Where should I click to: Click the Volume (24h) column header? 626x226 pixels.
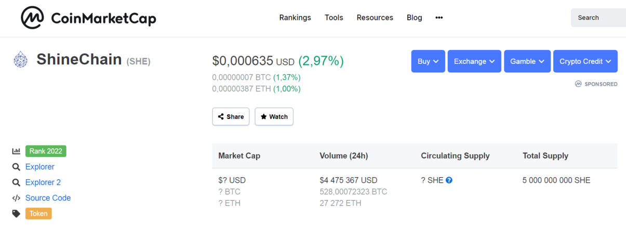pos(344,156)
